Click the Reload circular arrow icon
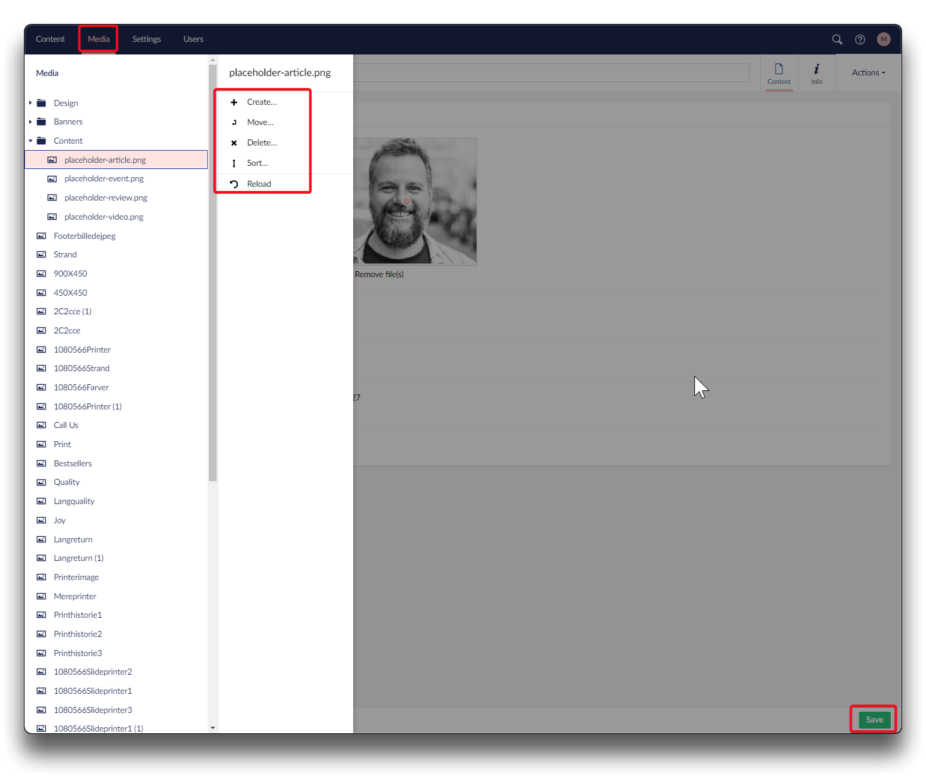Screen dimensions: 926x777 coord(234,184)
